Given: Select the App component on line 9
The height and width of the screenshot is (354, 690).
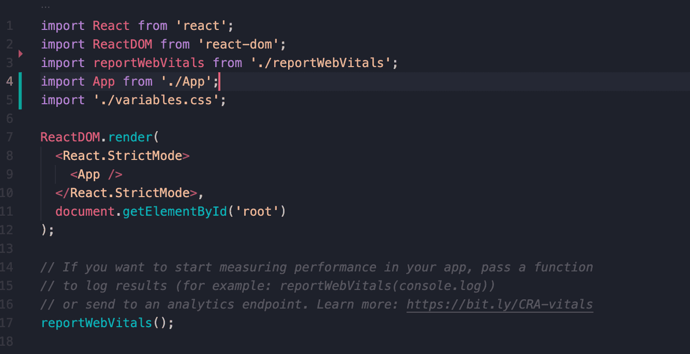Looking at the screenshot, I should (x=88, y=174).
